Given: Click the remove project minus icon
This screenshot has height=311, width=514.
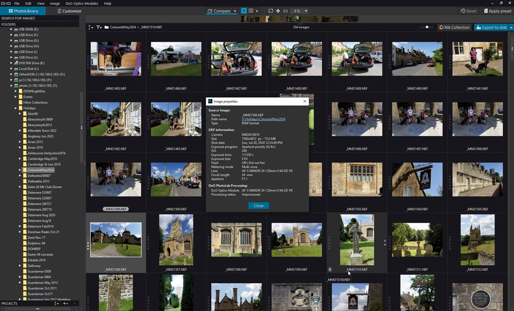Looking at the screenshot, I should click(x=75, y=304).
